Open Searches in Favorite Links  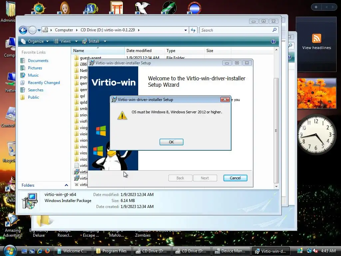(x=35, y=90)
